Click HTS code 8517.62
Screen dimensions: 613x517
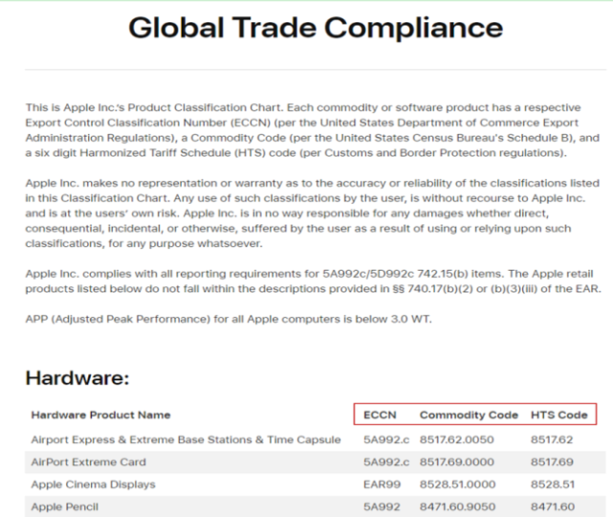click(x=552, y=439)
